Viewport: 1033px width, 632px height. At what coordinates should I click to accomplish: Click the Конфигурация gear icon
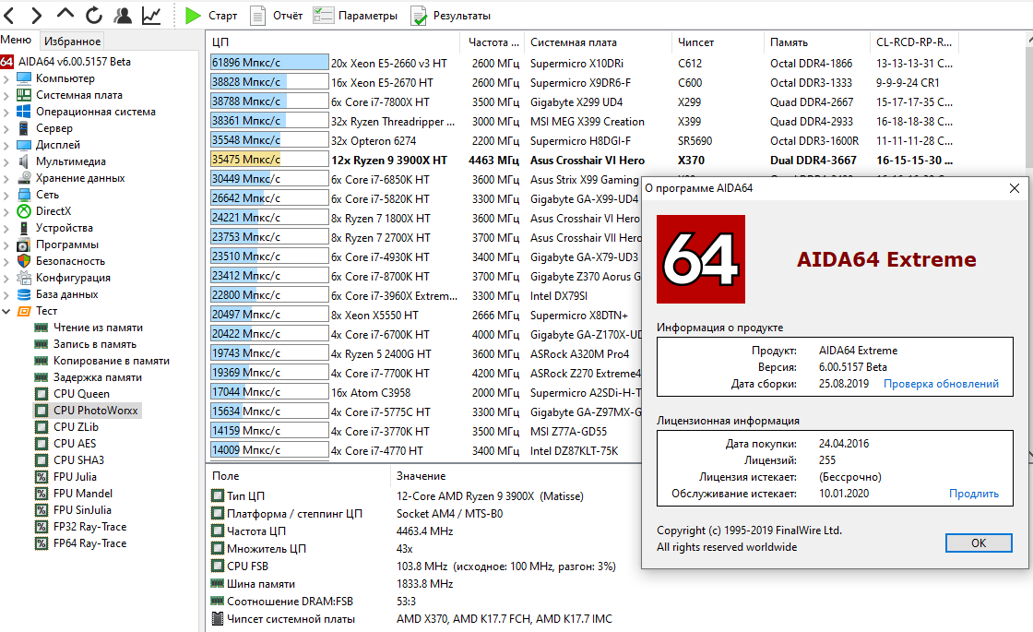click(24, 278)
